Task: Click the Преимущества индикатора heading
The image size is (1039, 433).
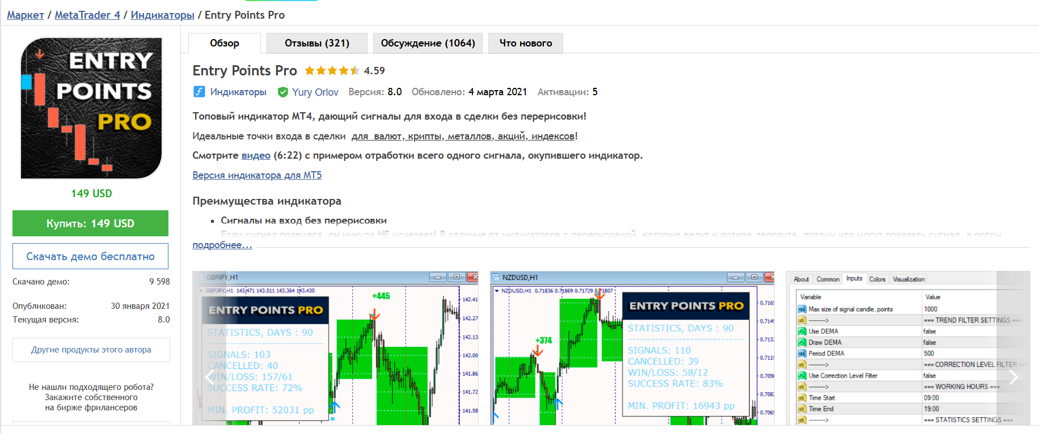Action: click(267, 201)
